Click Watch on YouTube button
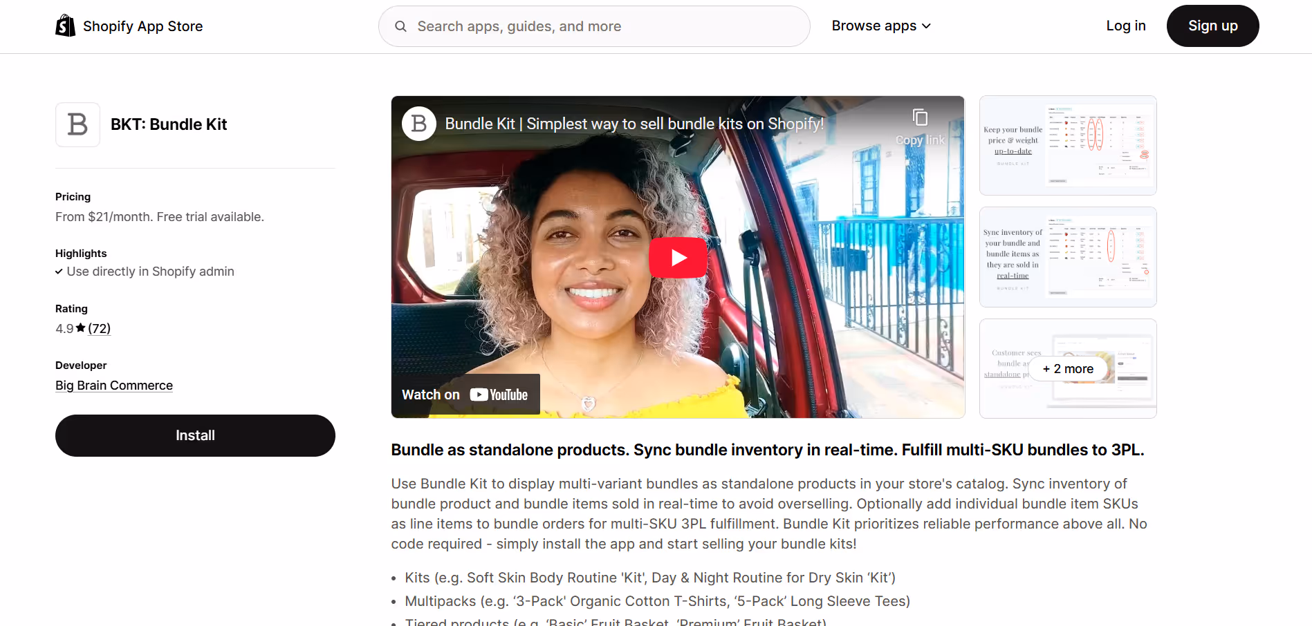Screen dimensions: 1312x626 [465, 395]
